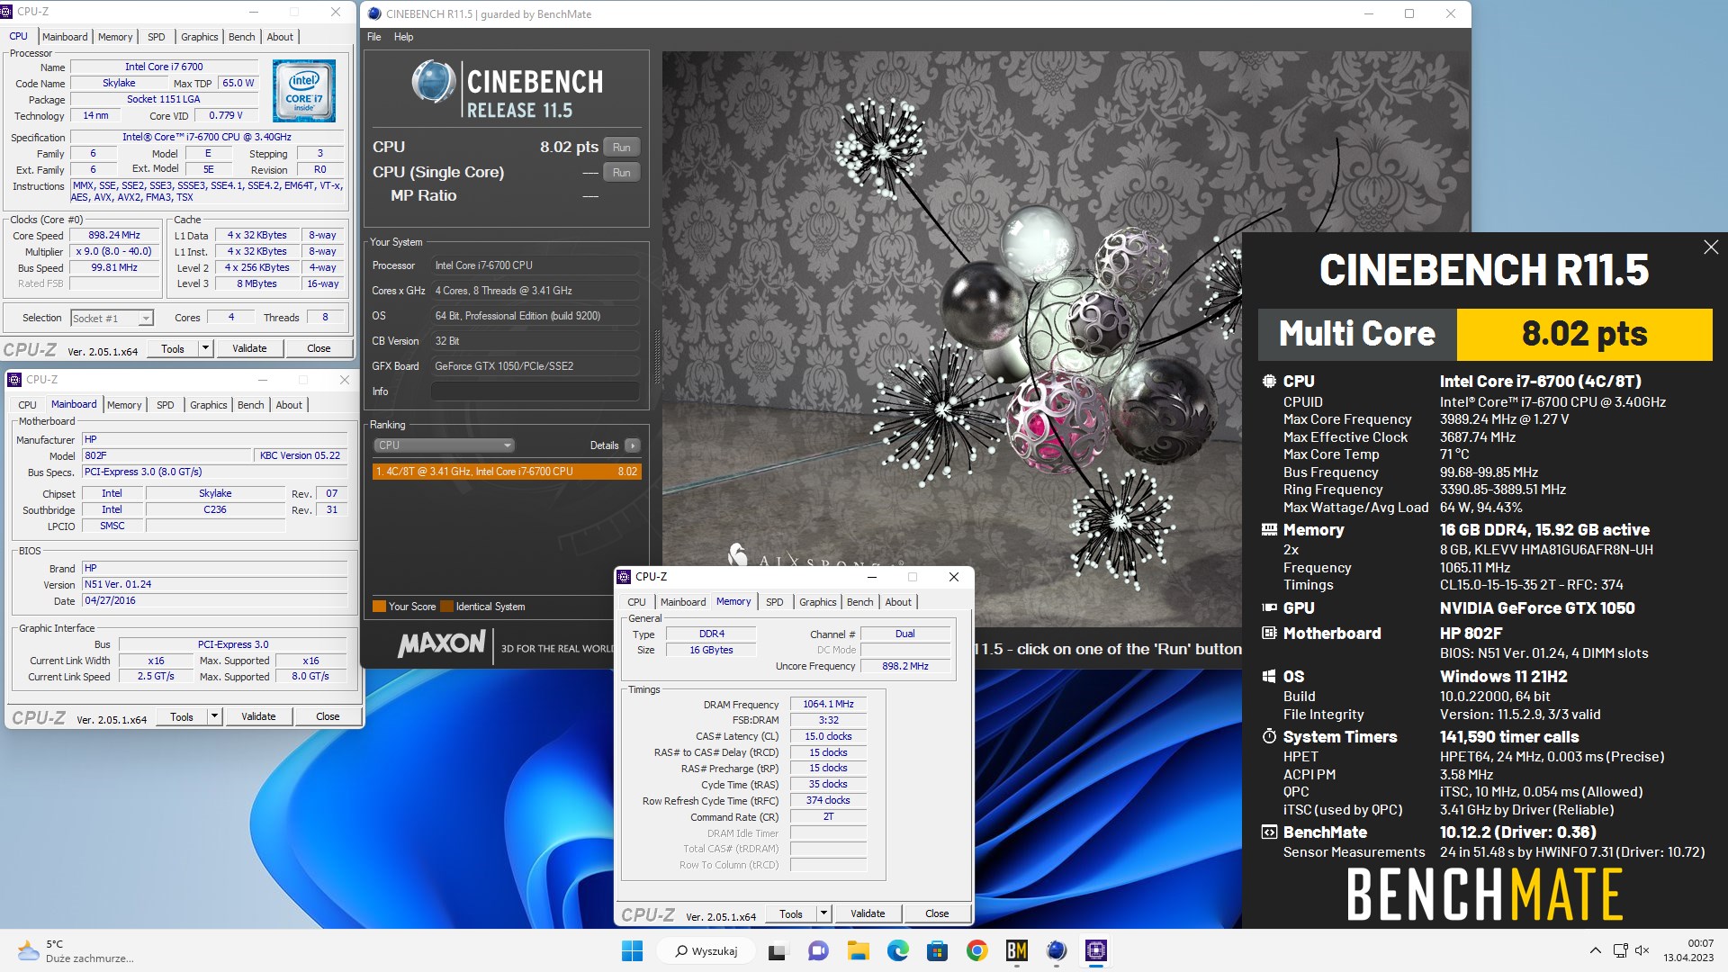The width and height of the screenshot is (1728, 972).
Task: Open About tab in Memory CPU-Z window
Action: [x=898, y=602]
